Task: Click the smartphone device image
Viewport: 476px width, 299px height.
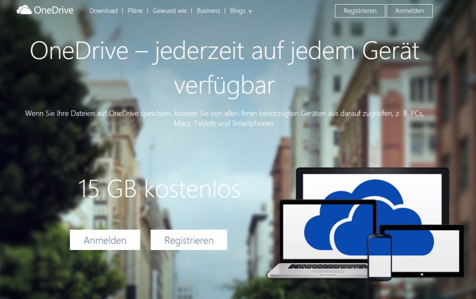Action: (x=379, y=257)
